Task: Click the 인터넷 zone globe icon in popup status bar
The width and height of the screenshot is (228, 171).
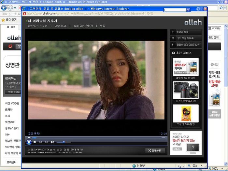Action: tap(134, 166)
